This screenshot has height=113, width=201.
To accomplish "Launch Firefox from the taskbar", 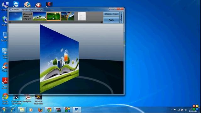I will 40,110.
